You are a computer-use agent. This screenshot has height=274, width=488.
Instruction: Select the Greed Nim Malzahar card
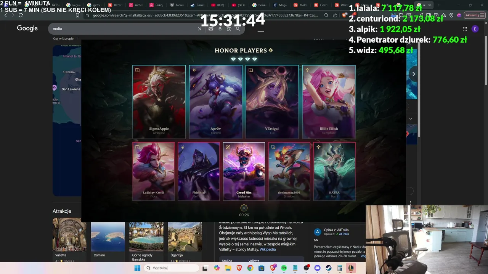click(x=244, y=171)
